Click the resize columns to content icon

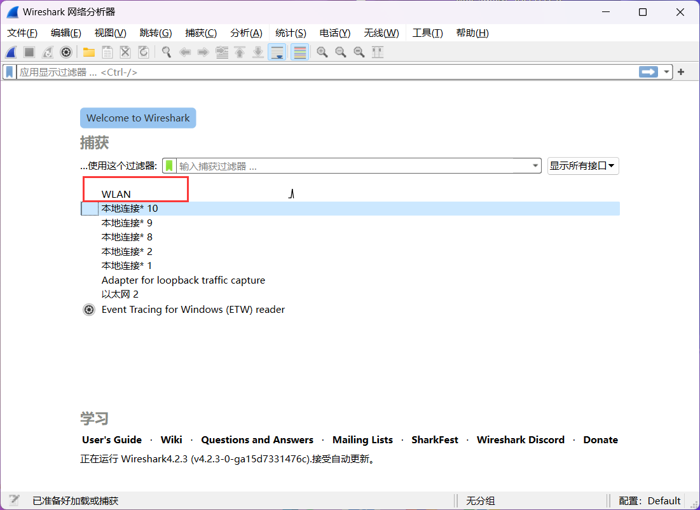point(378,52)
